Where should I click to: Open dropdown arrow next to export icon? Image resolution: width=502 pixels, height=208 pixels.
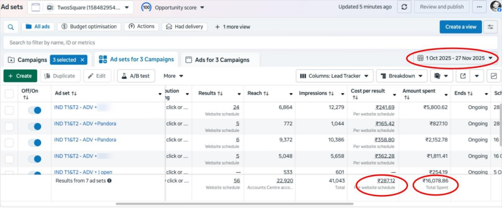tap(477, 76)
